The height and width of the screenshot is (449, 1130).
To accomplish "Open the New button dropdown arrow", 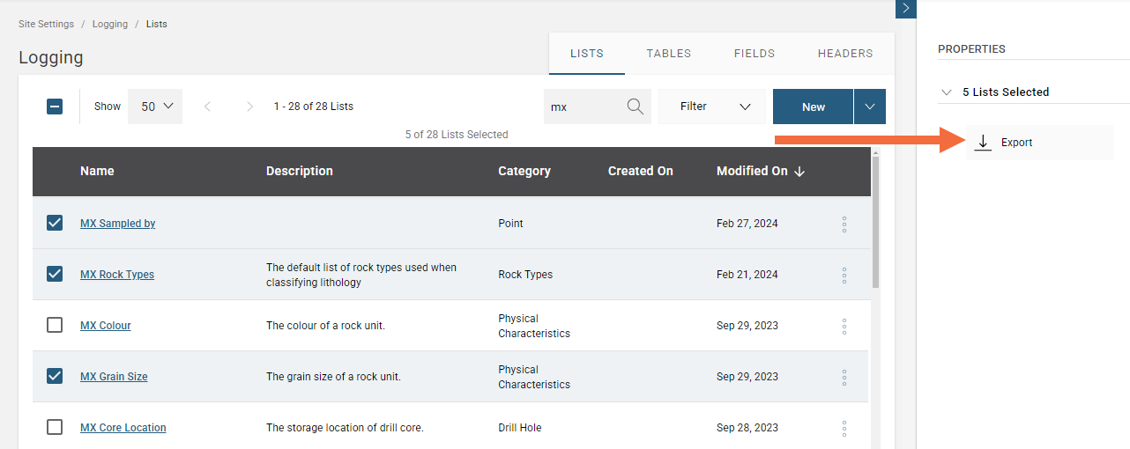I will (869, 107).
